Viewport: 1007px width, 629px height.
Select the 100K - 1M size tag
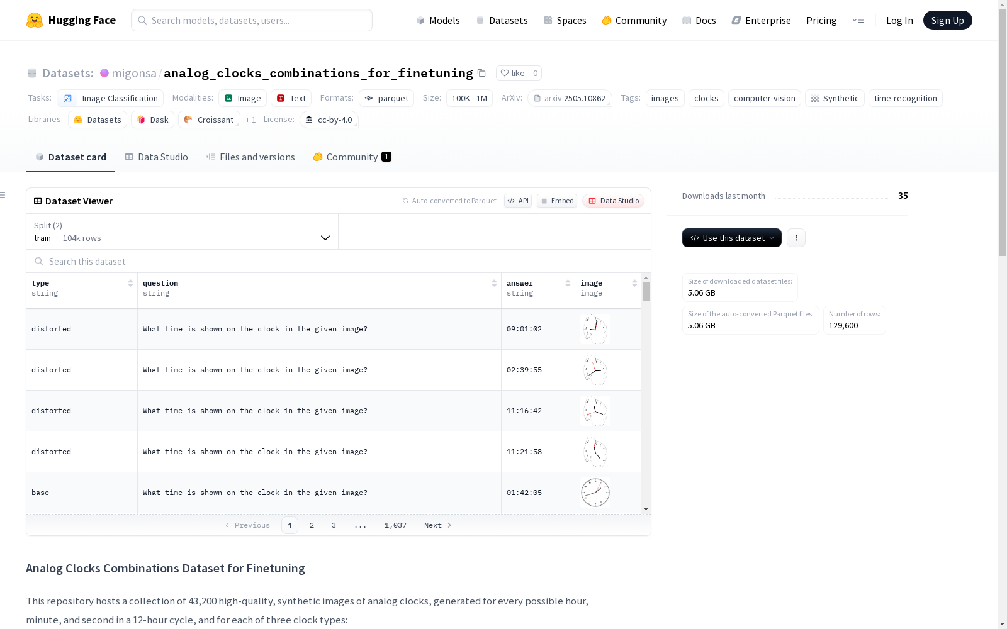pos(470,98)
